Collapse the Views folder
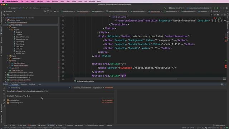 click(x=8, y=61)
